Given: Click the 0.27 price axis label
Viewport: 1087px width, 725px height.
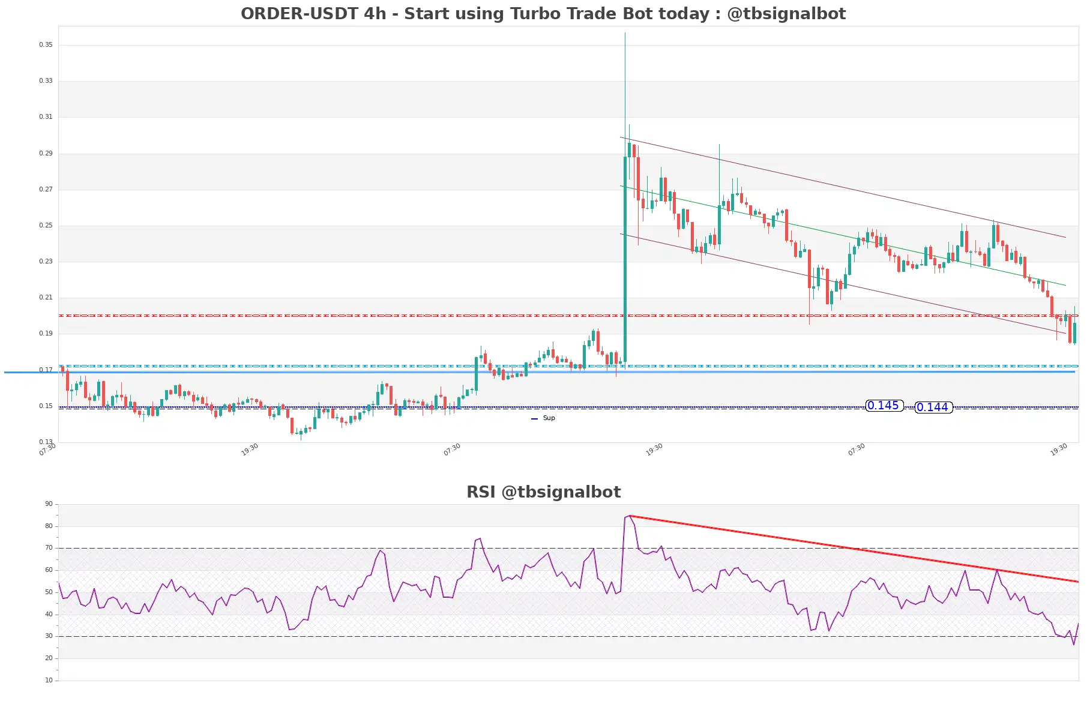Looking at the screenshot, I should tap(46, 189).
